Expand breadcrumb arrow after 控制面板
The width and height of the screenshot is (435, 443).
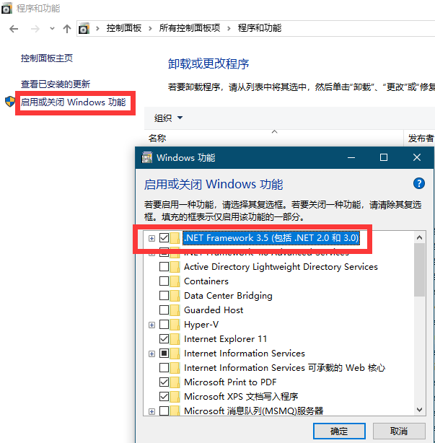click(150, 29)
